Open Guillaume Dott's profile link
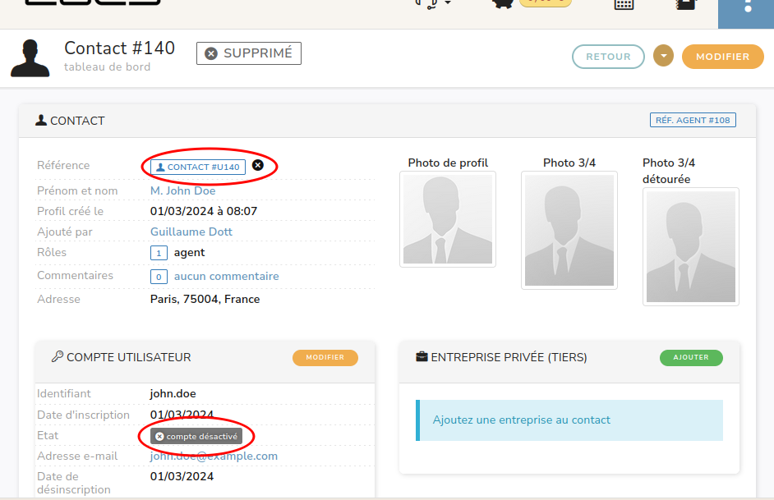The height and width of the screenshot is (500, 774). point(191,232)
